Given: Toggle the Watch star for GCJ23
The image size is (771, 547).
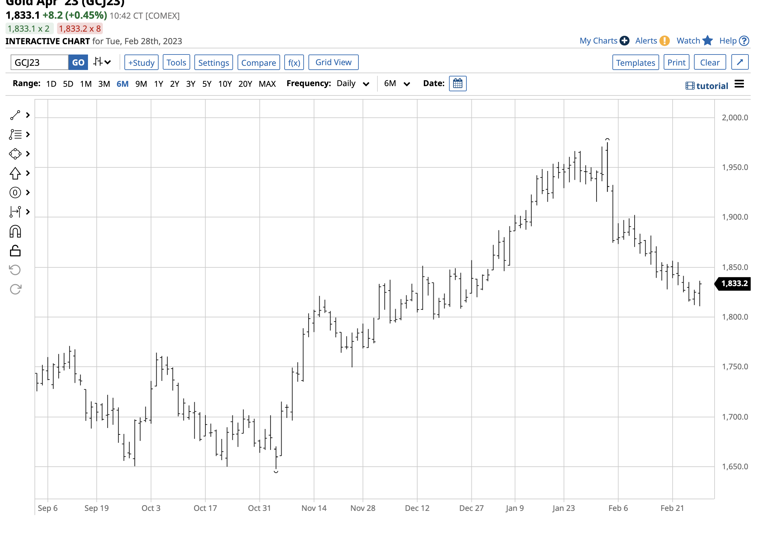Looking at the screenshot, I should [708, 41].
